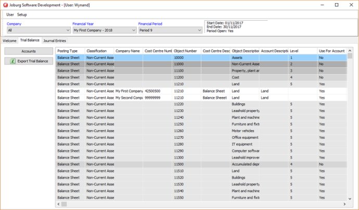This screenshot has width=359, height=210.
Task: Open the User menu
Action: (x=10, y=15)
